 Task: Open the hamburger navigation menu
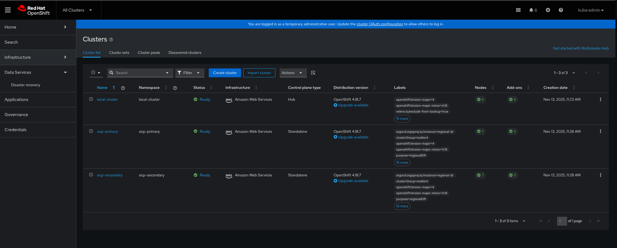pos(8,10)
